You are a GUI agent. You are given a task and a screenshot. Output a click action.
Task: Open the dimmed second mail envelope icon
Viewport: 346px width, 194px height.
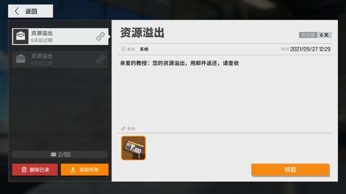coord(21,59)
